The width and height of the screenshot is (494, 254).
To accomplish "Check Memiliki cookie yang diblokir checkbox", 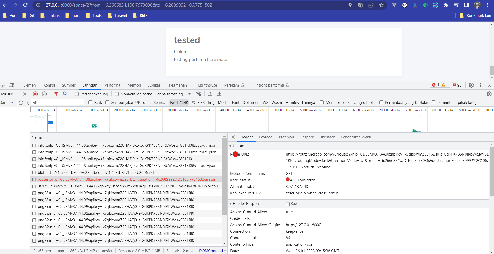I will click(322, 102).
